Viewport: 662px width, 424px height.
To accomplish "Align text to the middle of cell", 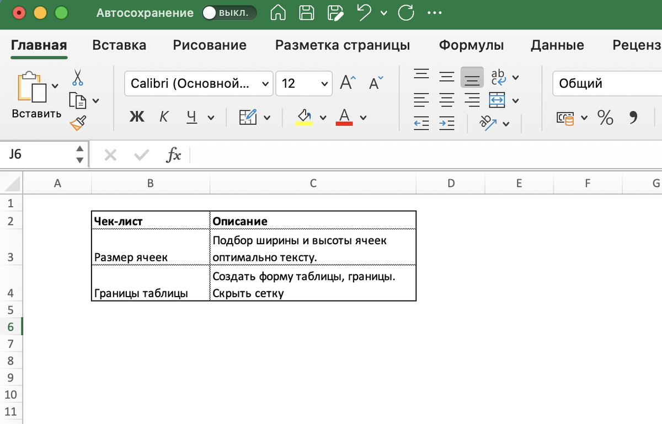I will click(447, 77).
